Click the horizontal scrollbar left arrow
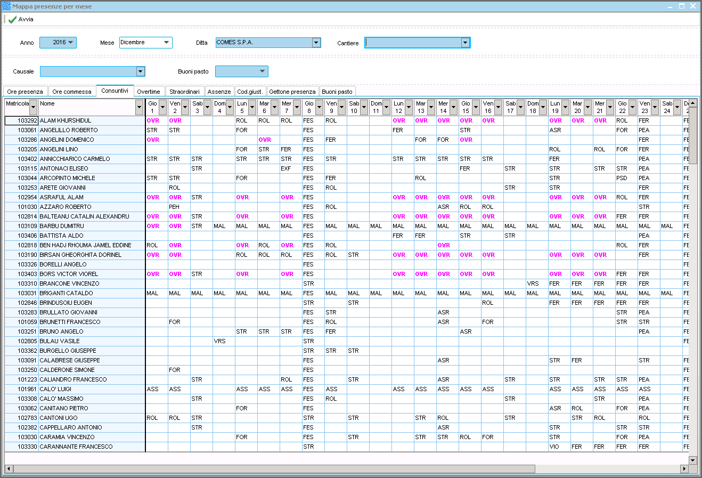 9,469
